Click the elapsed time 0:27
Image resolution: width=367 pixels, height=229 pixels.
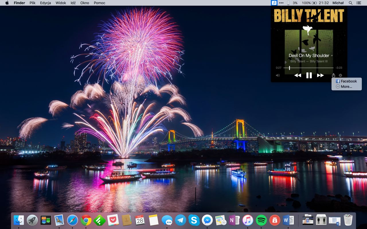click(278, 68)
